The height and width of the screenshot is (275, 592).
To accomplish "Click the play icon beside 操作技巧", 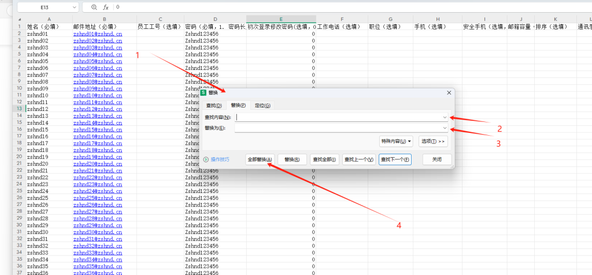I will pos(206,159).
